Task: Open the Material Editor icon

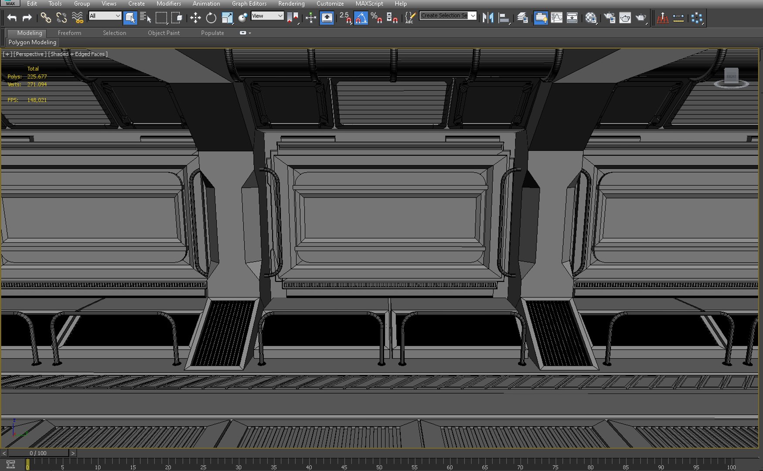Action: (591, 18)
